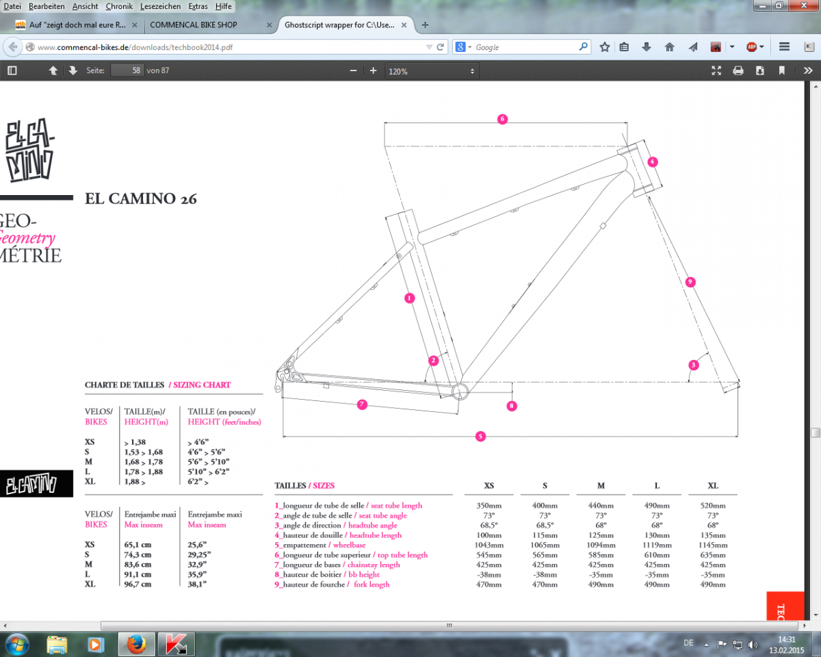Open Kaspersky from the taskbar

(176, 644)
